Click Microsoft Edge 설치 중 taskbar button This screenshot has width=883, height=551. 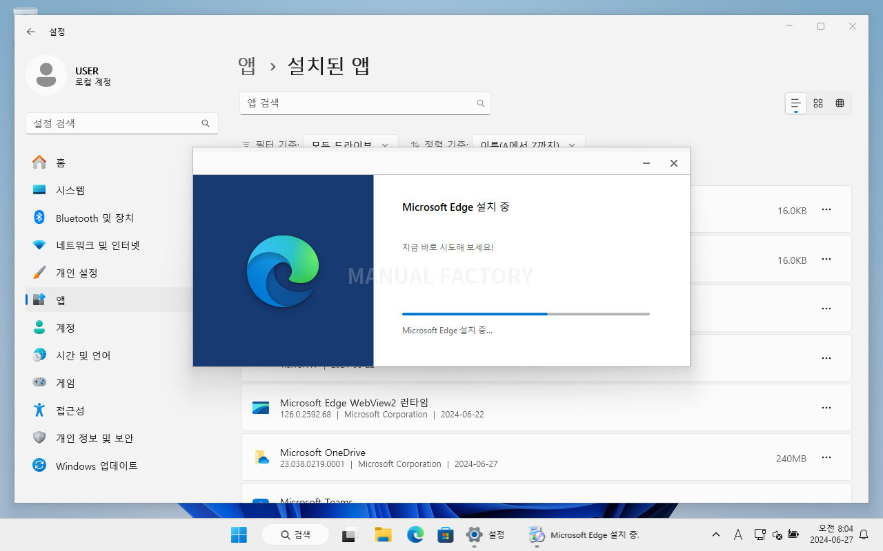pos(584,534)
